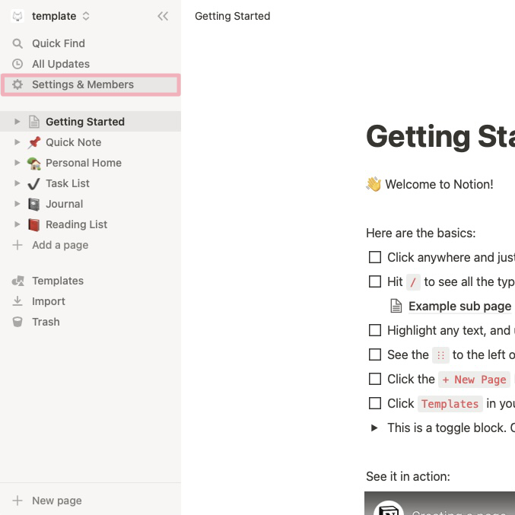515x515 pixels.
Task: Click the Quick Note pushpin icon
Action: tap(33, 142)
